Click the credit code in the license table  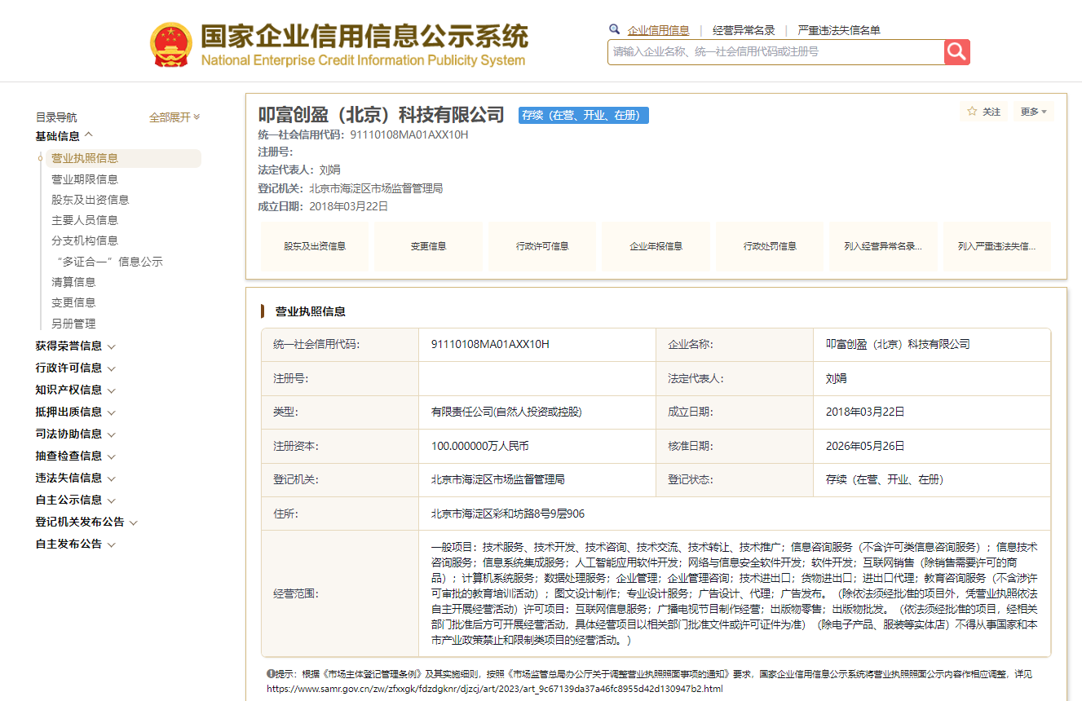coord(490,344)
